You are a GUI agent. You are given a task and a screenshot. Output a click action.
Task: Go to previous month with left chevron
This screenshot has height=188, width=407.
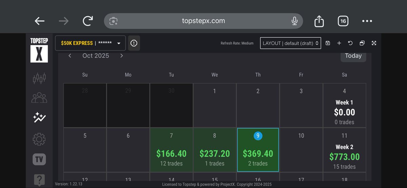(70, 56)
